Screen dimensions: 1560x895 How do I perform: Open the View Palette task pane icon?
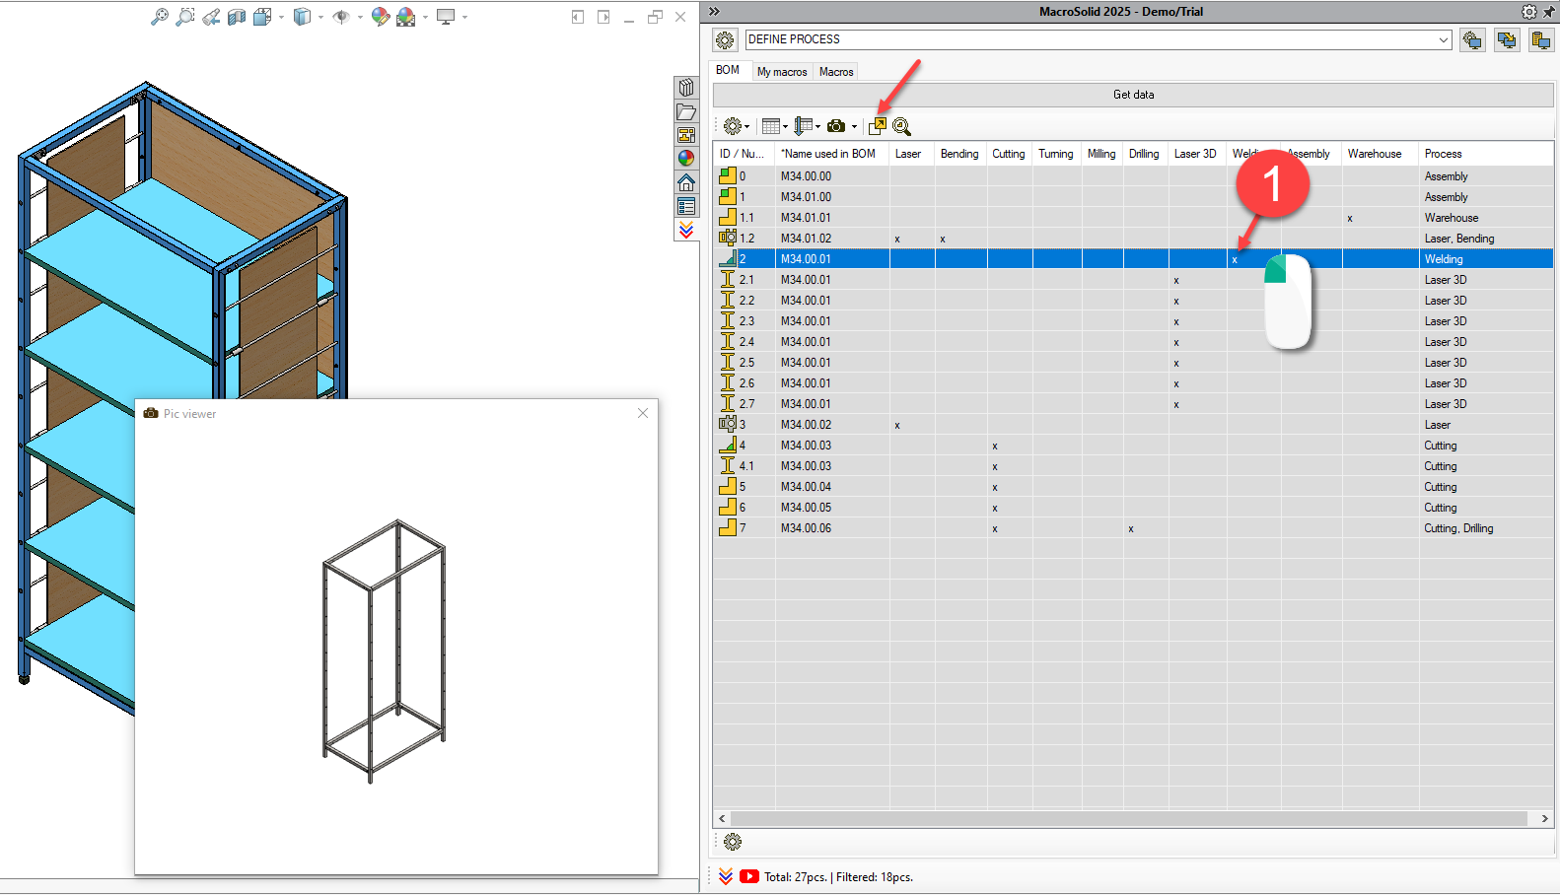pyautogui.click(x=686, y=135)
